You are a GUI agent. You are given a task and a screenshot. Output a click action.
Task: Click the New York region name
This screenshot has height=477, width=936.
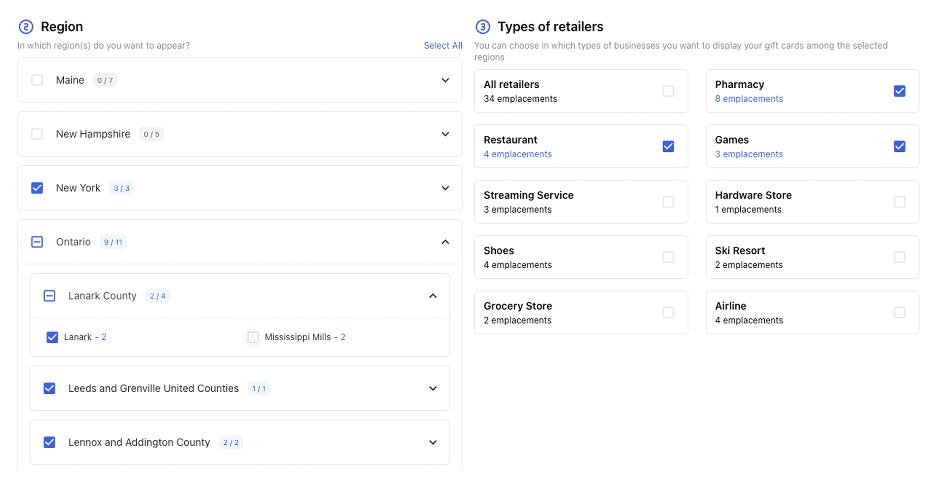pos(78,188)
